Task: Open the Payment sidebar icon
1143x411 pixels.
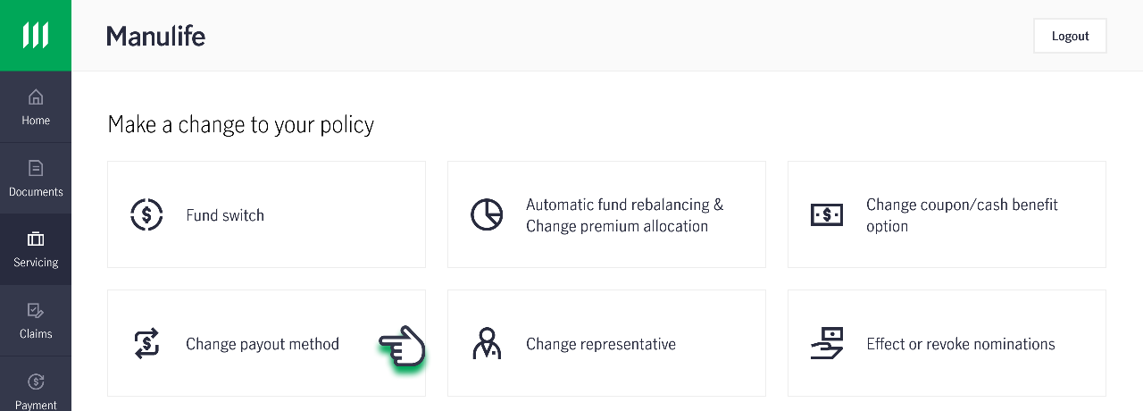Action: pyautogui.click(x=36, y=382)
